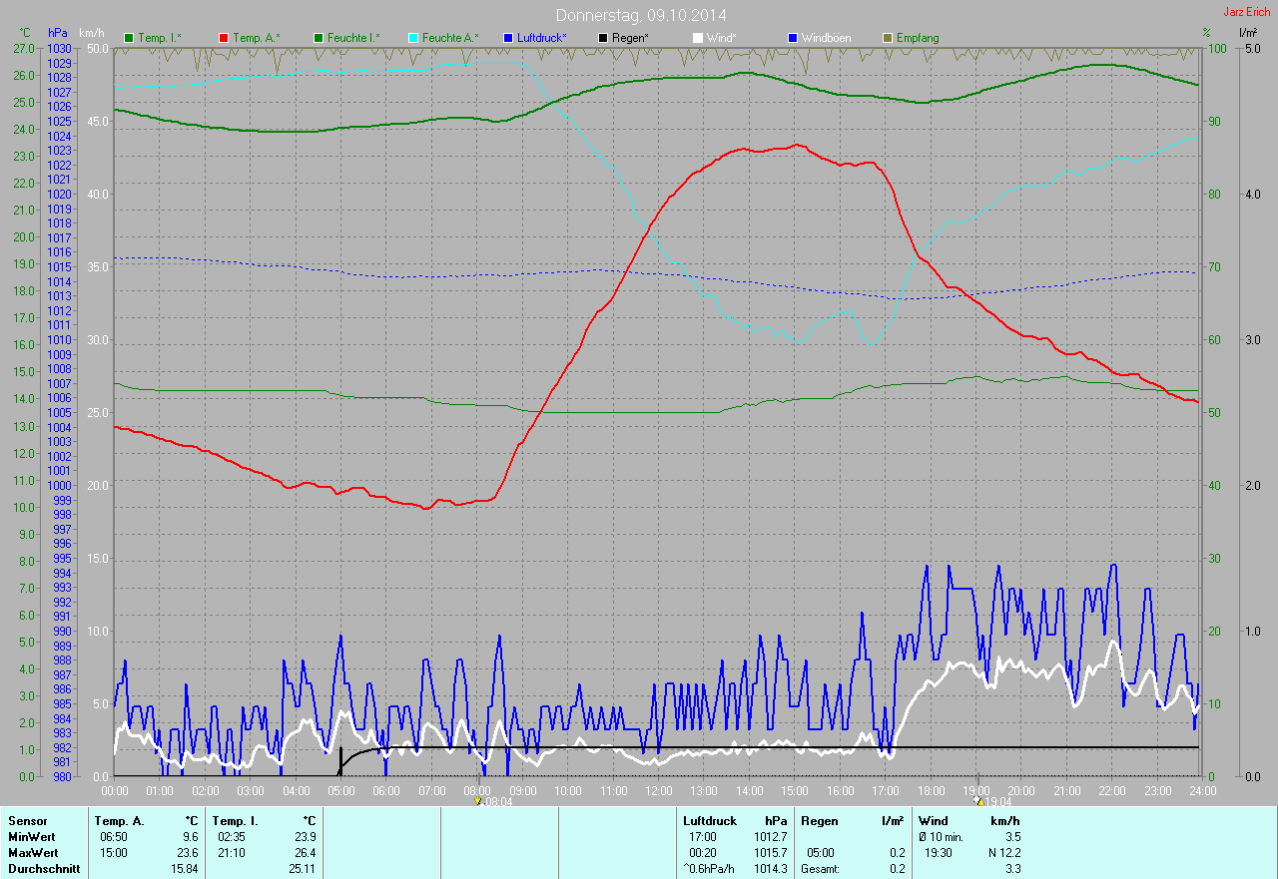Toggle the cyan Feuchte A. legend entry
Image resolution: width=1278 pixels, height=879 pixels.
pyautogui.click(x=443, y=38)
